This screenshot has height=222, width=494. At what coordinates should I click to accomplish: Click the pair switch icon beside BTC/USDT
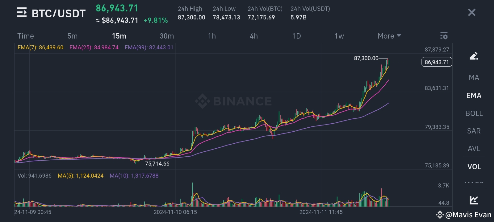point(20,13)
